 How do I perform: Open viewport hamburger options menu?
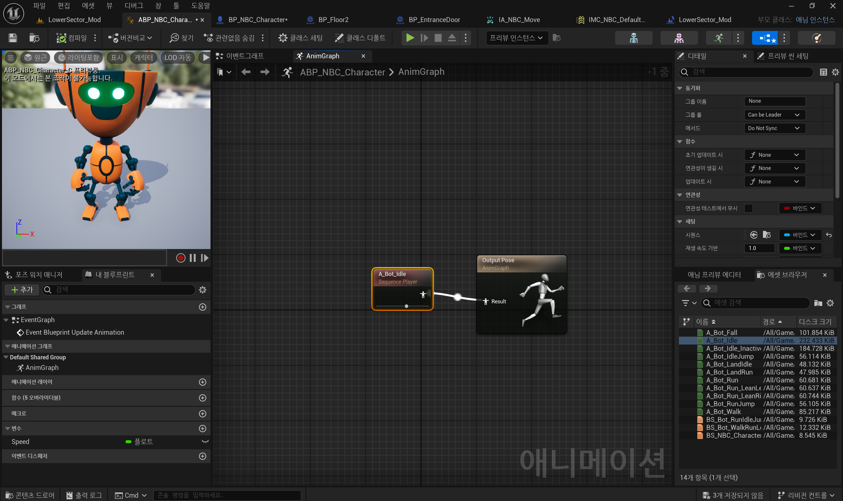(11, 58)
